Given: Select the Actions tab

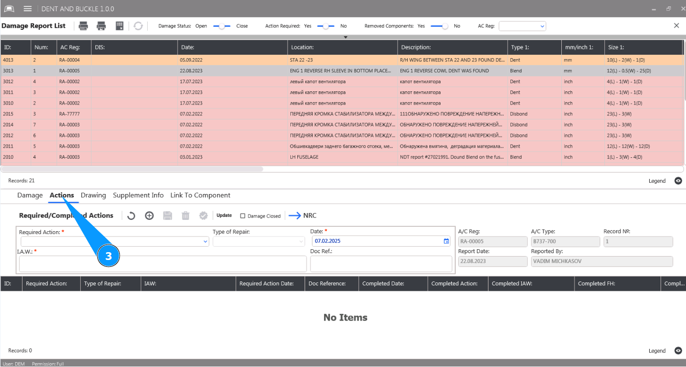Looking at the screenshot, I should click(62, 195).
